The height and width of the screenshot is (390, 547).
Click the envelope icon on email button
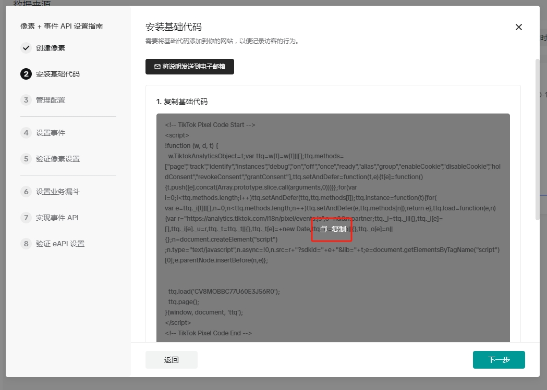click(x=157, y=67)
